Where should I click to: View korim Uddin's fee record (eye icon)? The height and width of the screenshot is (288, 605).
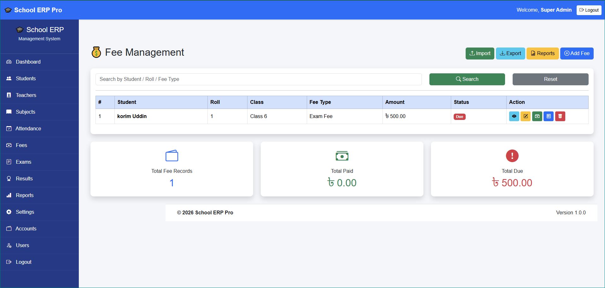[x=514, y=116]
